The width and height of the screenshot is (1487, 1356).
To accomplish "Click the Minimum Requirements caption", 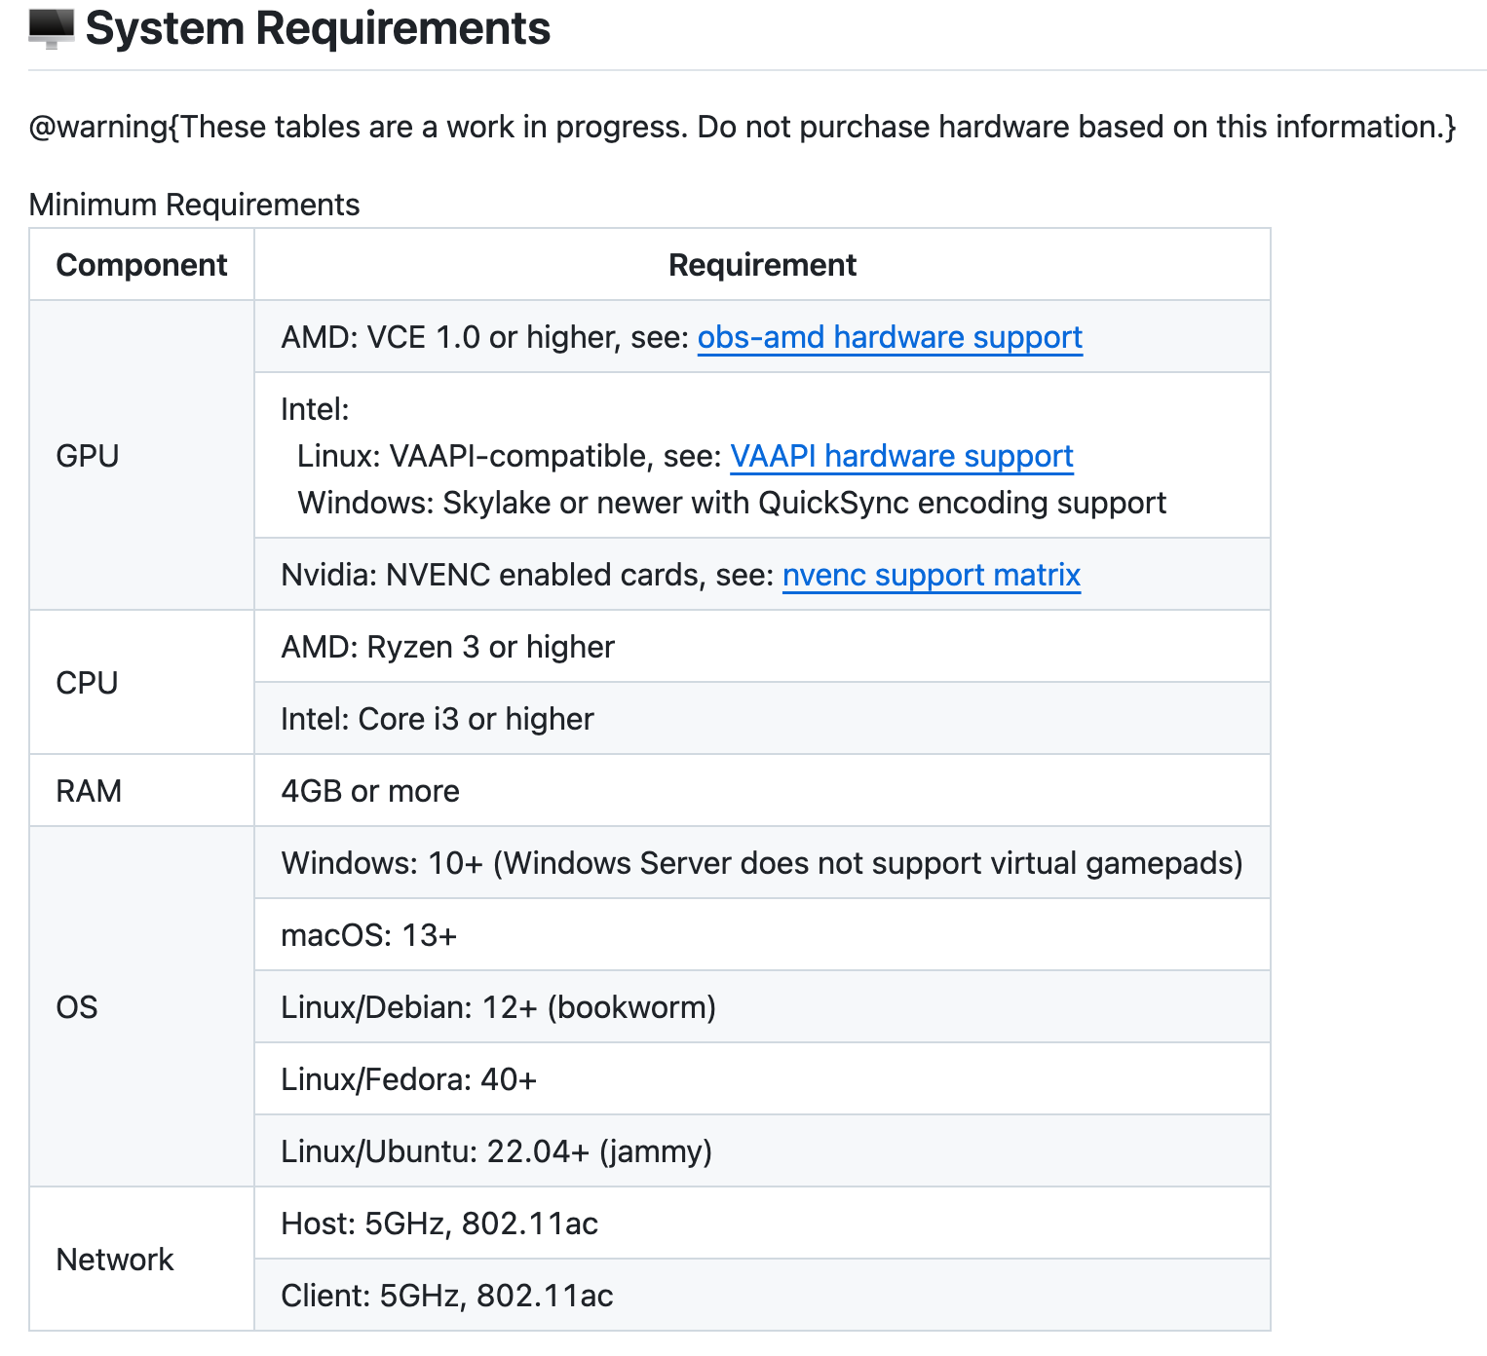I will tap(195, 205).
